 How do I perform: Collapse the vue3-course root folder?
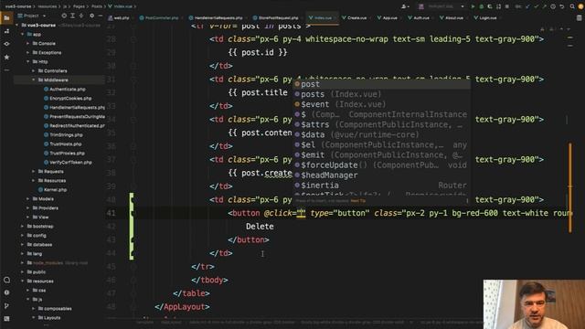point(16,25)
